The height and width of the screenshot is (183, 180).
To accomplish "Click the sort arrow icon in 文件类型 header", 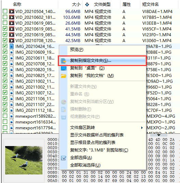I will [87, 4].
